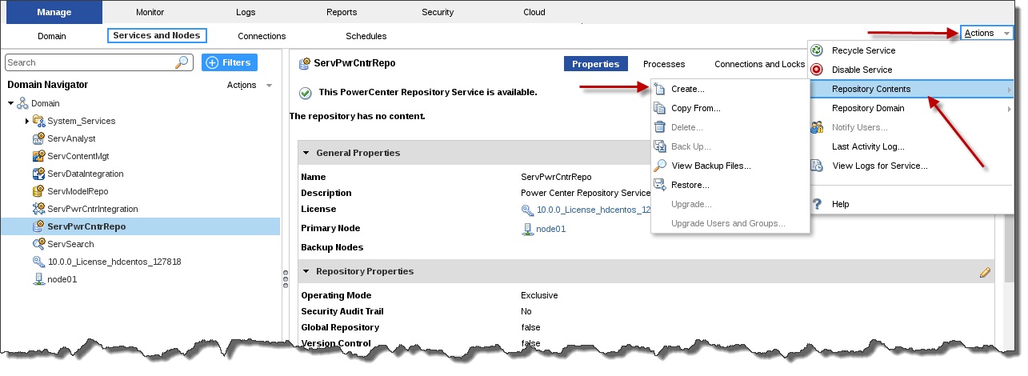The image size is (1028, 376).
Task: Click the Exclusive Operating Mode value
Action: pos(539,295)
